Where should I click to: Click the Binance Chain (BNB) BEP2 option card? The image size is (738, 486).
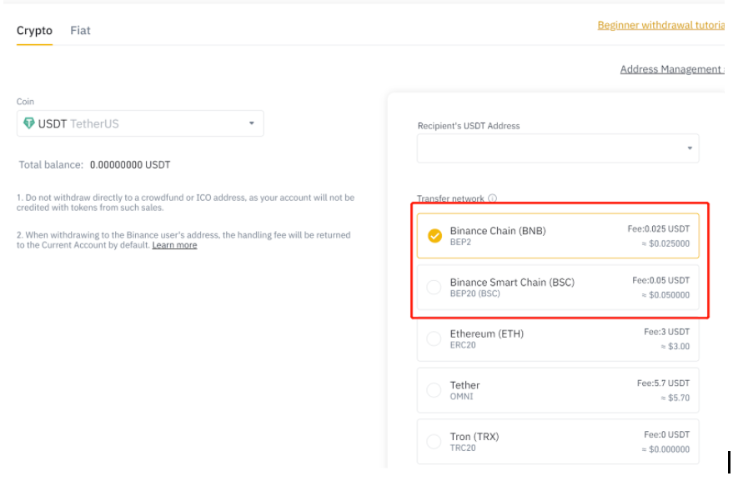click(558, 236)
